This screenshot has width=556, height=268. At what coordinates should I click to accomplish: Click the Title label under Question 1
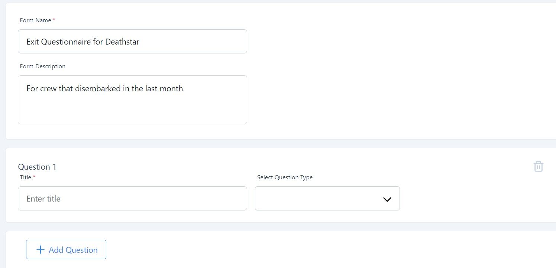pyautogui.click(x=25, y=177)
